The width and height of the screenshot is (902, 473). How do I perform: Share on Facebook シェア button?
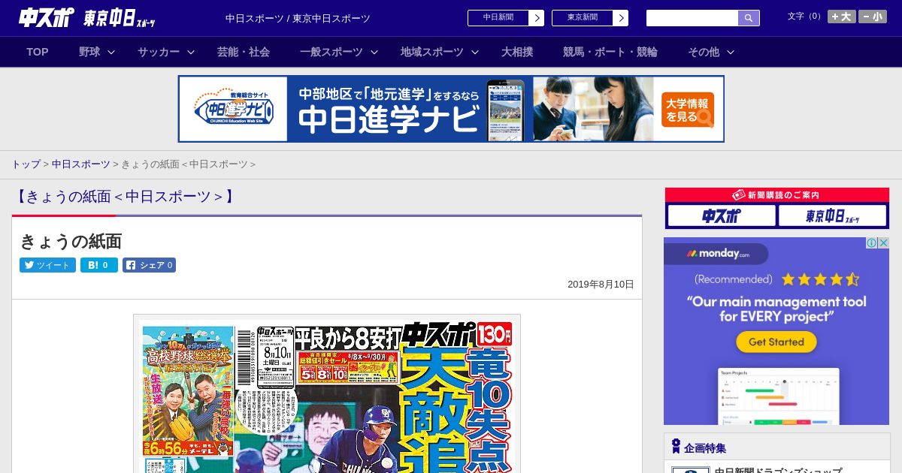149,265
